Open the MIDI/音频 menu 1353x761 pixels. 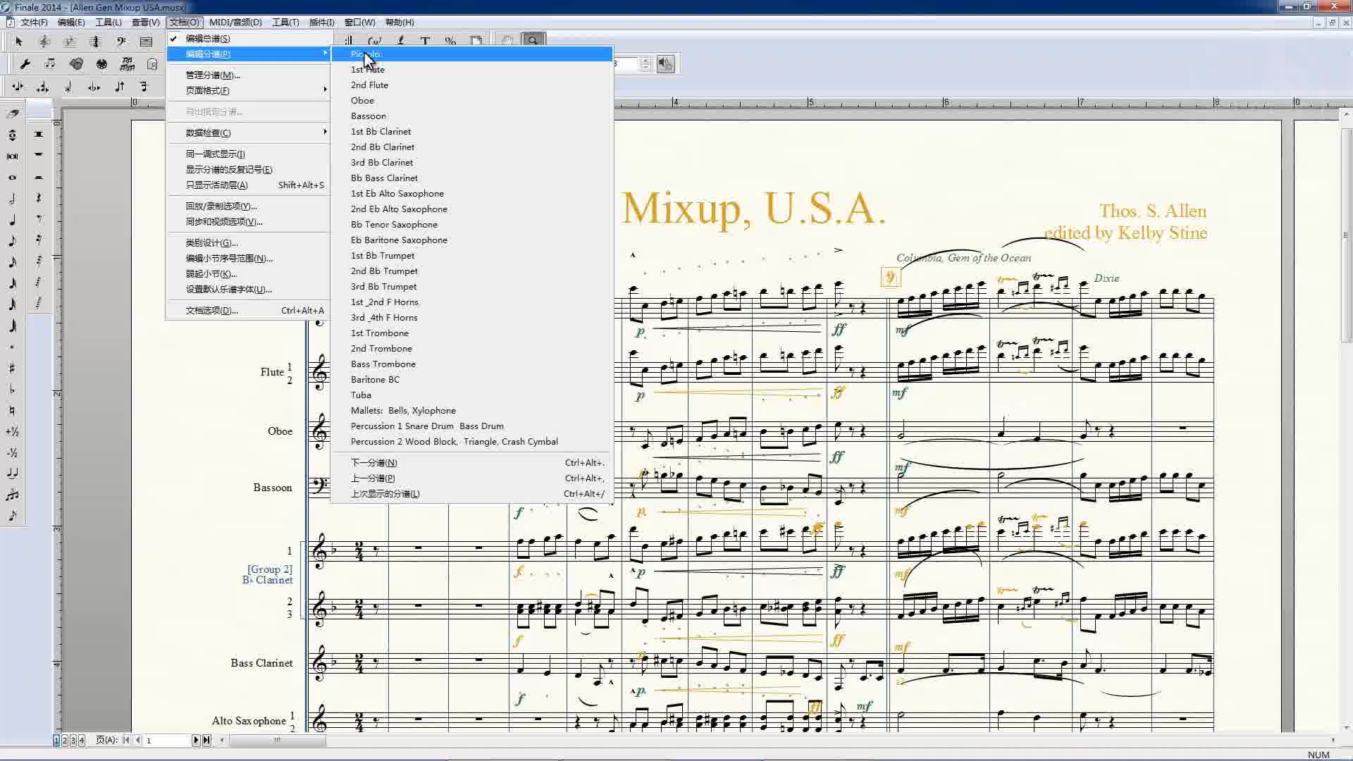[235, 23]
